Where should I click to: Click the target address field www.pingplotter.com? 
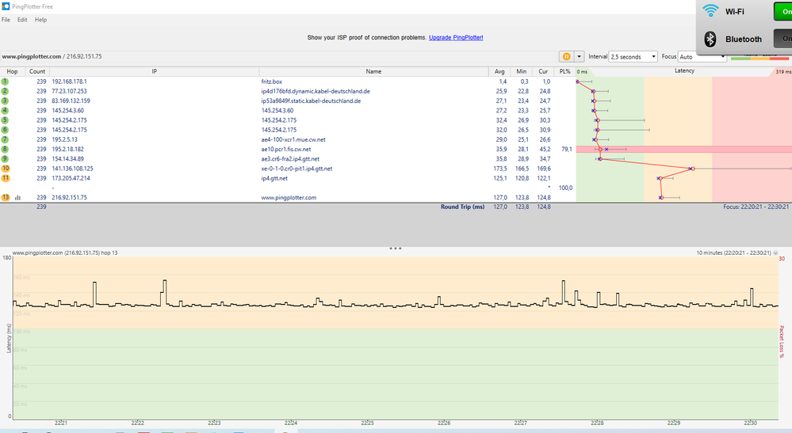277,56
